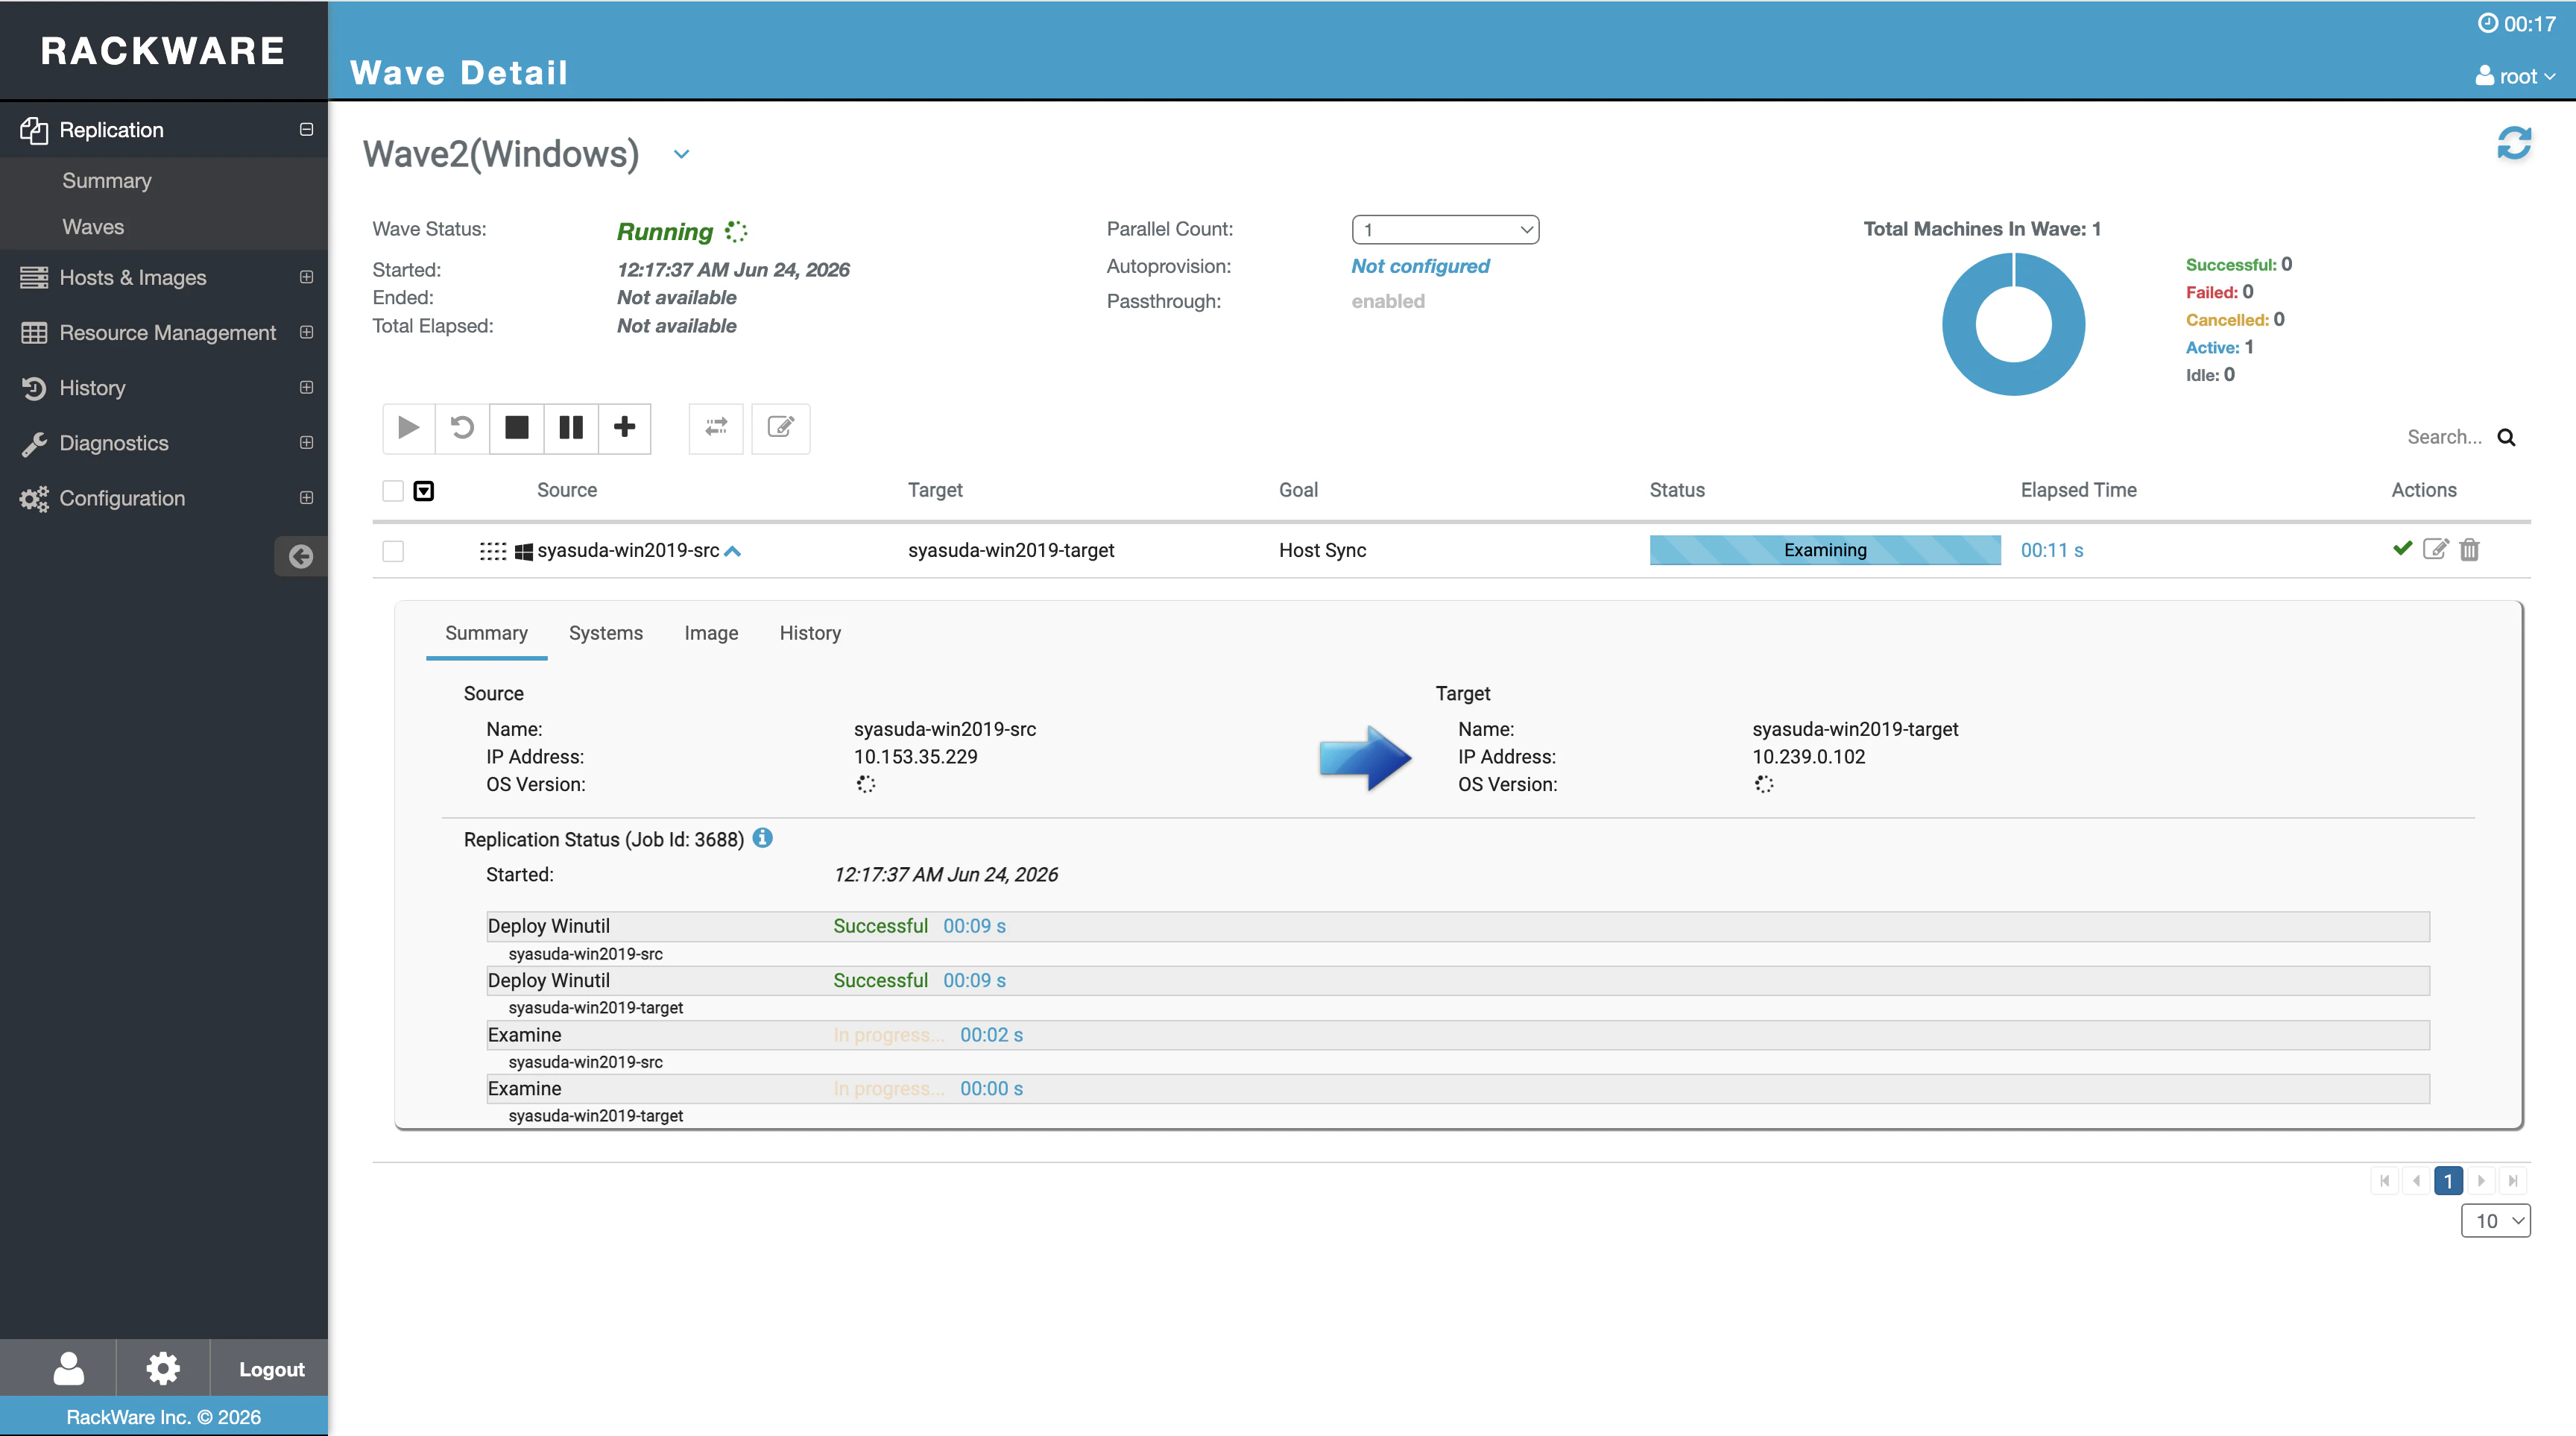This screenshot has height=1436, width=2576.
Task: Go to page 1 in pagination
Action: pyautogui.click(x=2448, y=1181)
